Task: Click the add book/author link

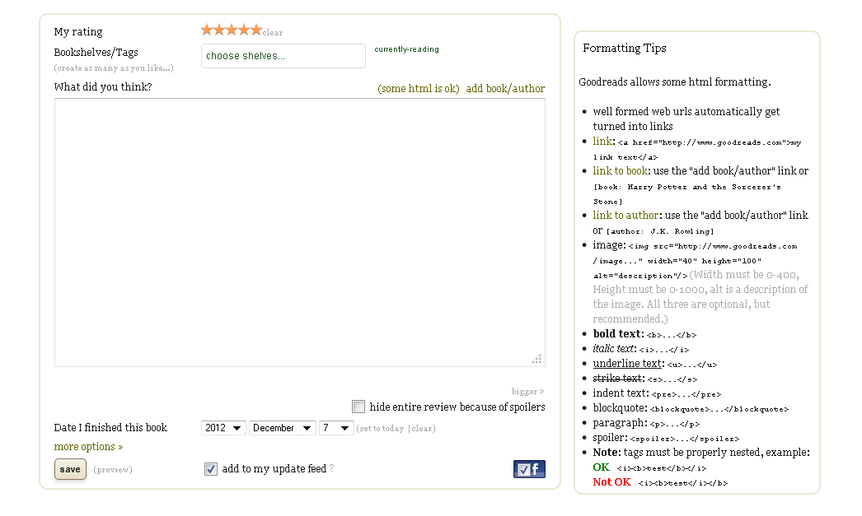Action: click(x=505, y=89)
